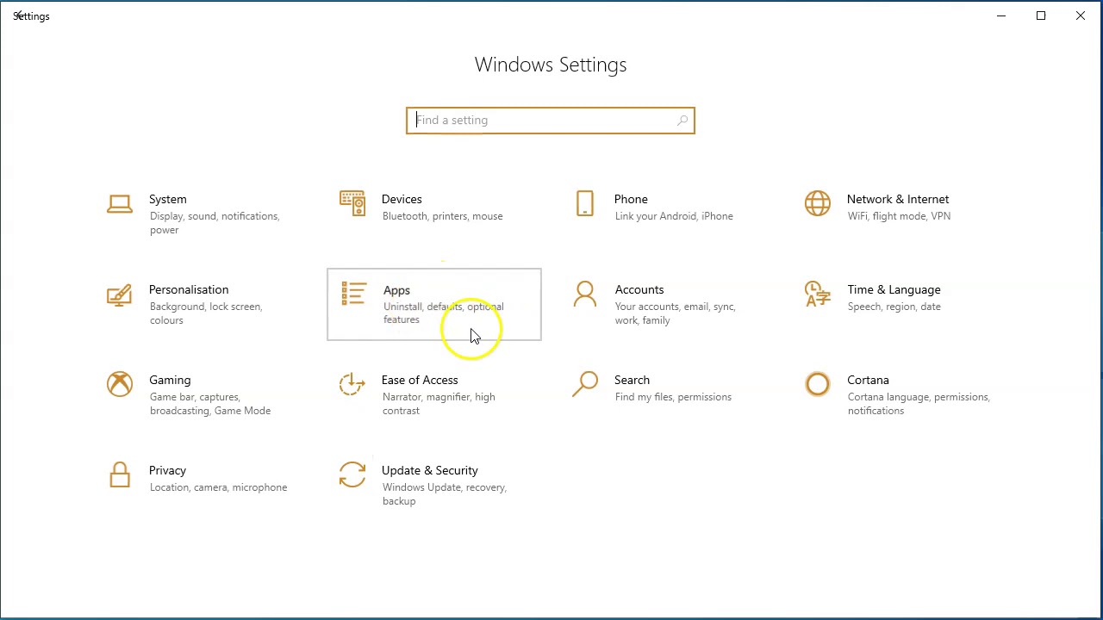
Task: Click 'Background, lock screen, colours' text
Action: pyautogui.click(x=205, y=313)
